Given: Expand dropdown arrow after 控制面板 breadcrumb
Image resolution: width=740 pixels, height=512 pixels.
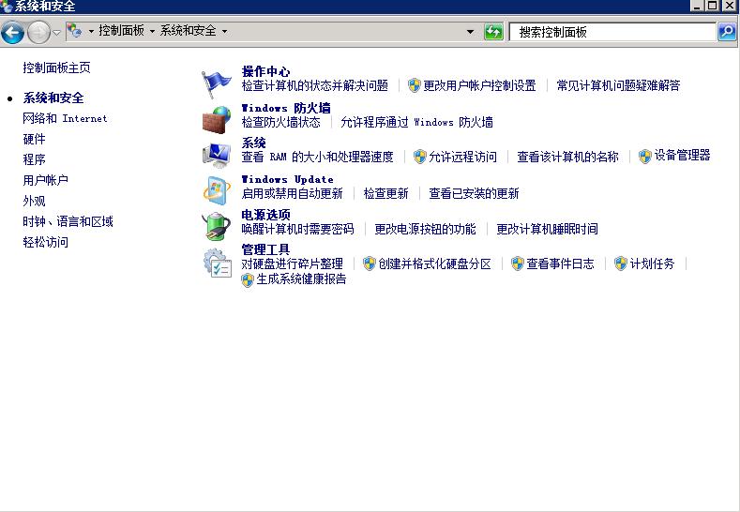Looking at the screenshot, I should click(152, 31).
